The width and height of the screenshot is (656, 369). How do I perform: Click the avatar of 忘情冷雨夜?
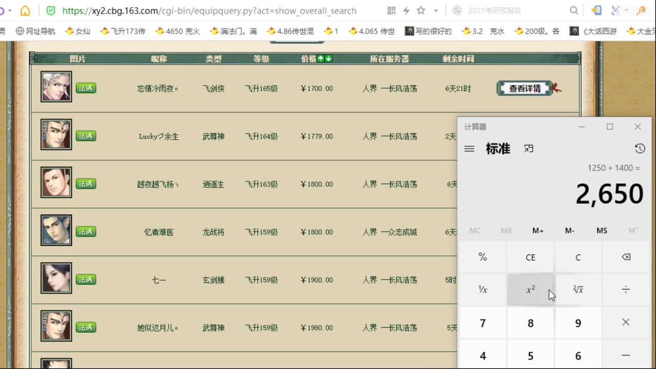[56, 87]
